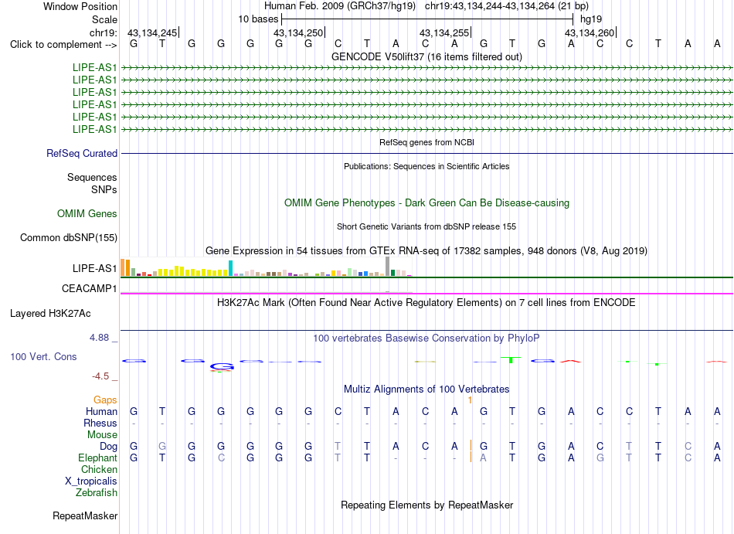Click the 'SNPs' publications label
734x534 pixels.
[104, 189]
